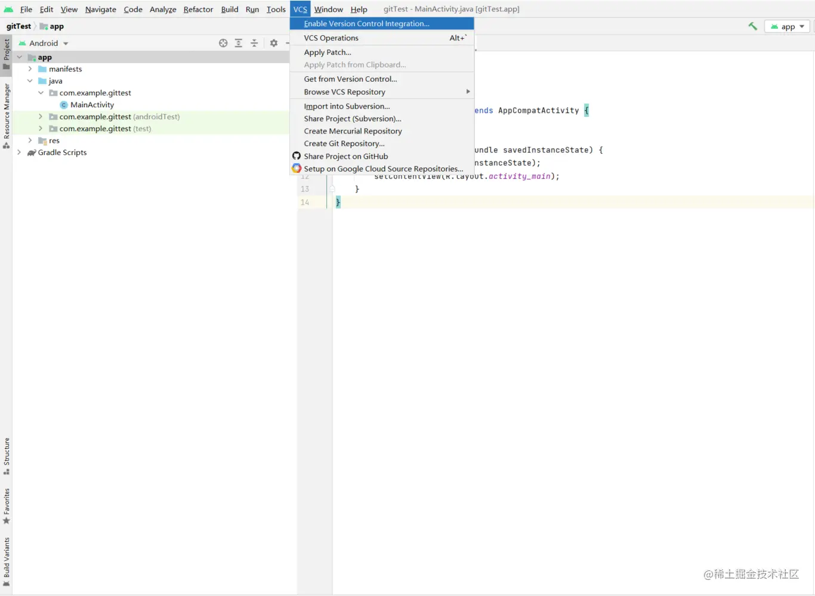Select Create Git Repository

click(x=382, y=144)
